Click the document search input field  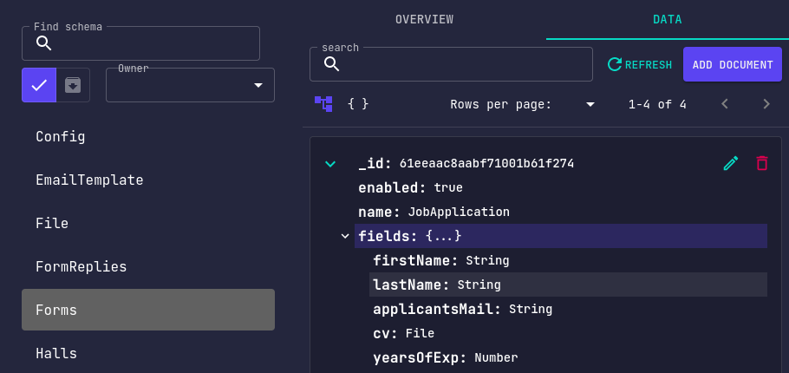pos(451,64)
